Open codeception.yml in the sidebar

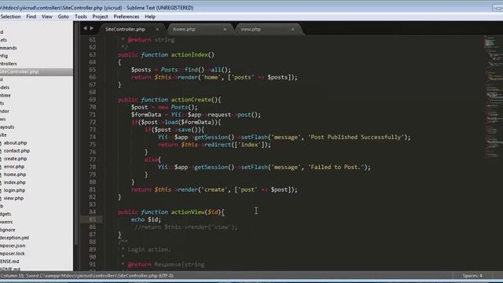point(14,237)
